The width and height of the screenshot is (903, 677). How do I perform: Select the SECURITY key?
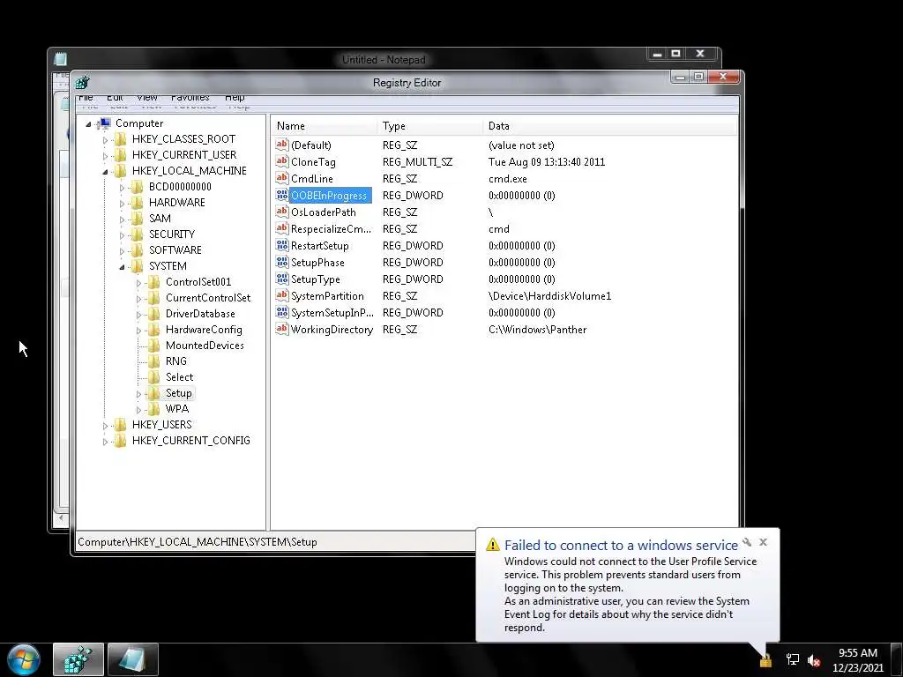coord(172,234)
